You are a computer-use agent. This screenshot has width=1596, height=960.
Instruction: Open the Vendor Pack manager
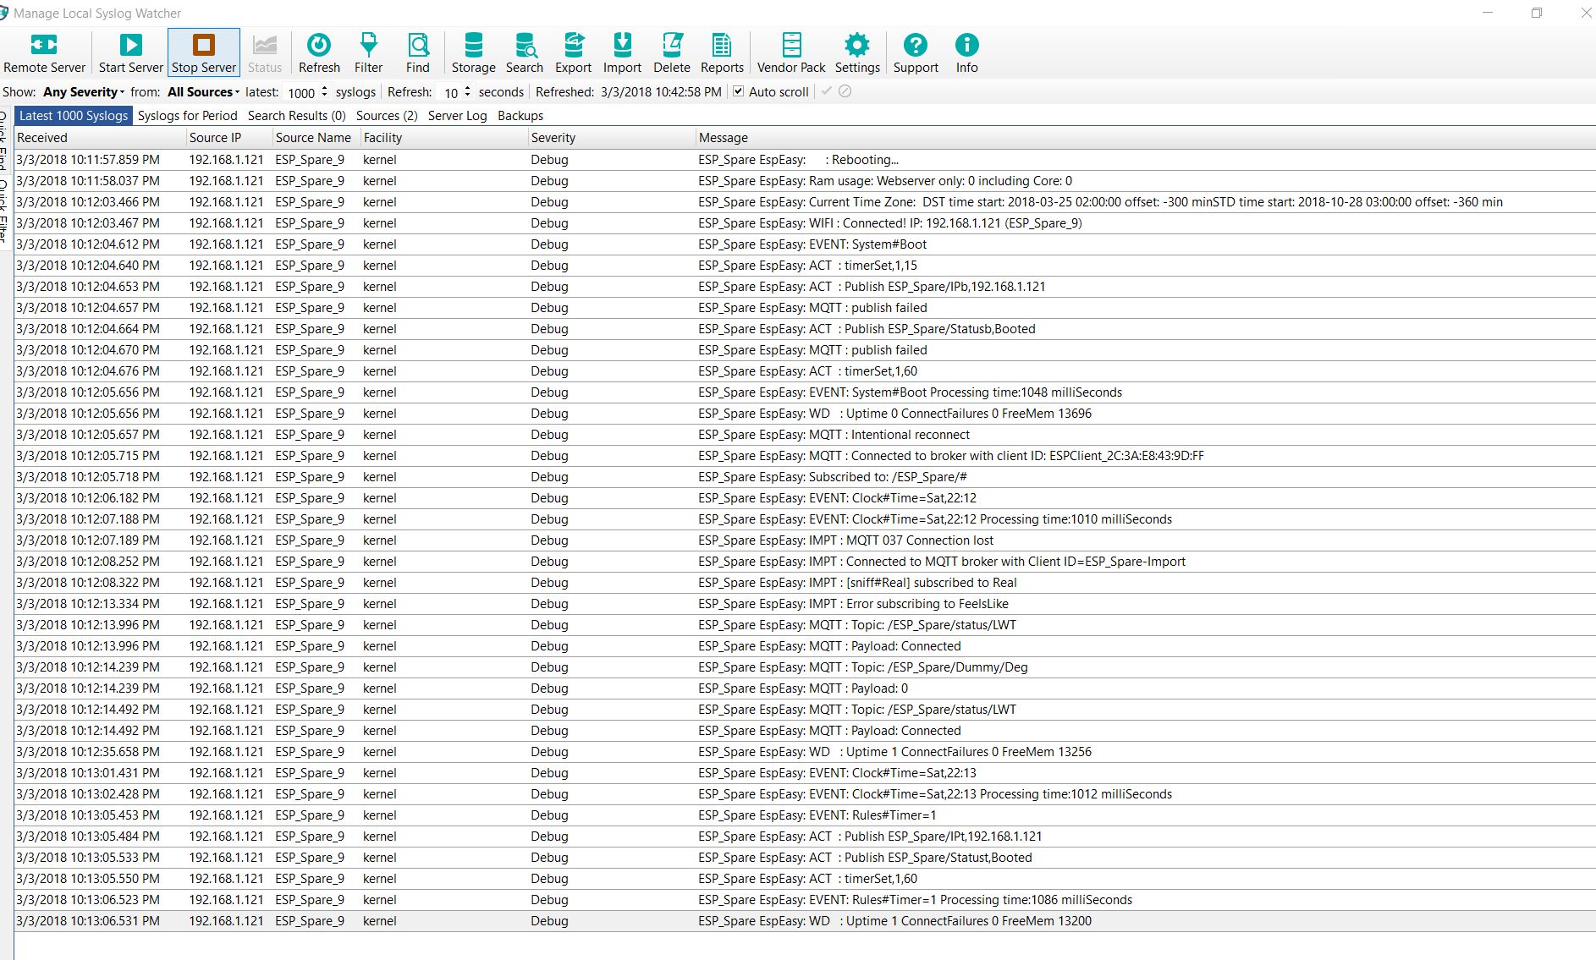click(x=790, y=52)
